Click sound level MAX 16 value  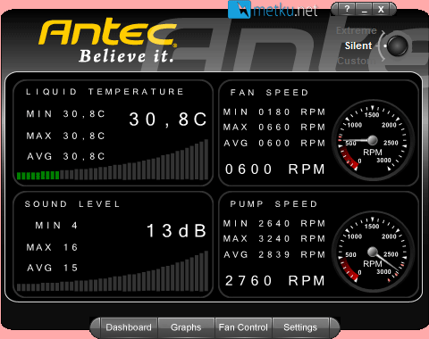[52, 247]
